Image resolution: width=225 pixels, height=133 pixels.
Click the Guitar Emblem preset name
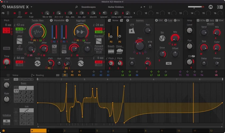tap(116, 7)
